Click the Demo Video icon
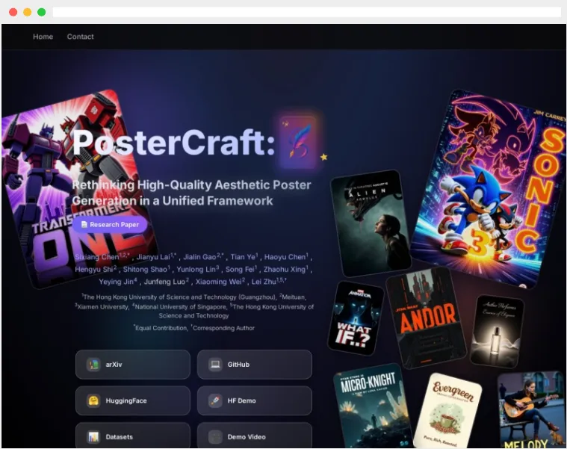The height and width of the screenshot is (449, 567). 215,437
